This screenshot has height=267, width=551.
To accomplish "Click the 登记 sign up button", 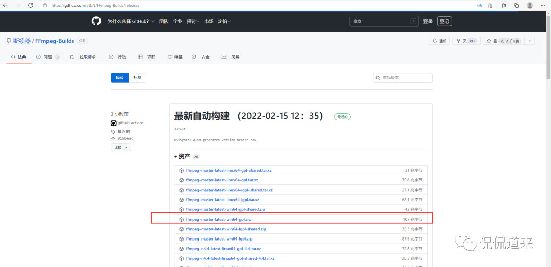I will click(x=444, y=21).
